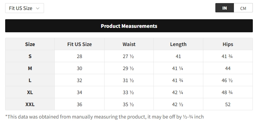Click the Fit US Size 32 cell
Viewport: 258px width, 124px height.
click(x=79, y=80)
